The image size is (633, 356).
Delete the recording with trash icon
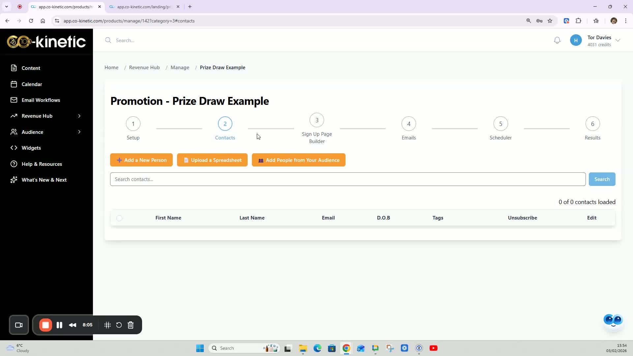[x=131, y=325]
